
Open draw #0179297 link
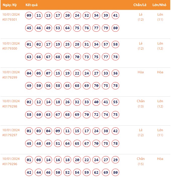coord(10,135)
